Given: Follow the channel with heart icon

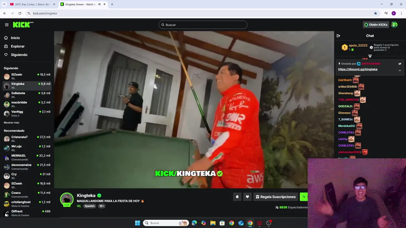Looking at the screenshot, I should click(247, 197).
